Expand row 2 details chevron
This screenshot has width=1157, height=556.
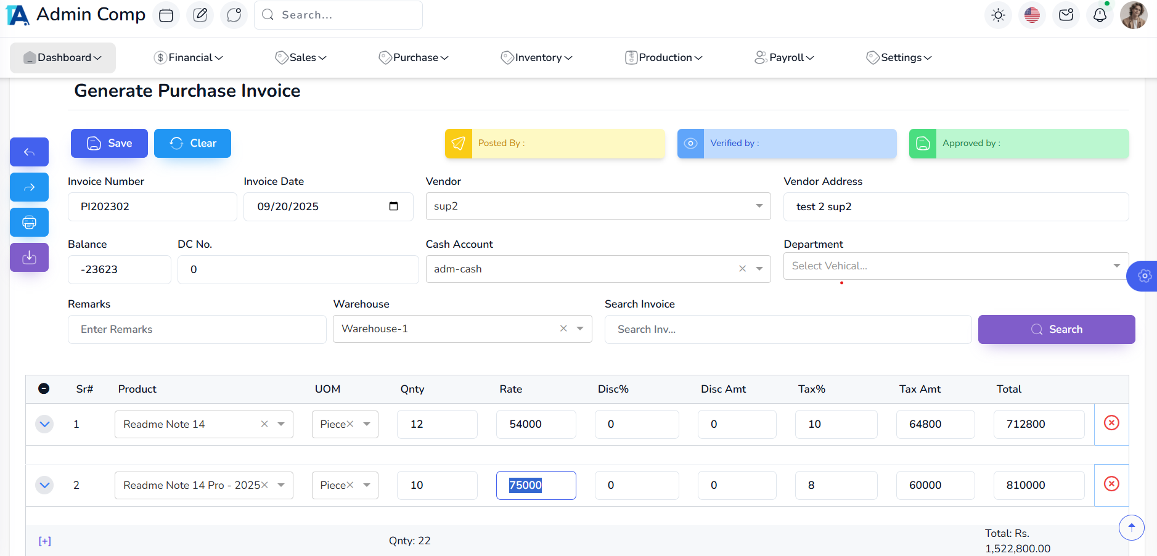pos(44,485)
